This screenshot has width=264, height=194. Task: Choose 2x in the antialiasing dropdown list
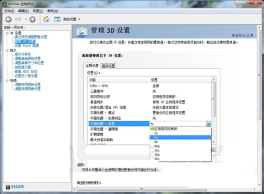[181, 133]
